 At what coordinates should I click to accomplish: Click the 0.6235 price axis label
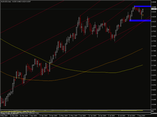click(x=154, y=109)
